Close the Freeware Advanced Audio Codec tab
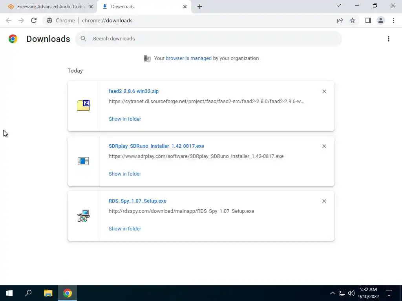The width and height of the screenshot is (402, 301). point(91,7)
